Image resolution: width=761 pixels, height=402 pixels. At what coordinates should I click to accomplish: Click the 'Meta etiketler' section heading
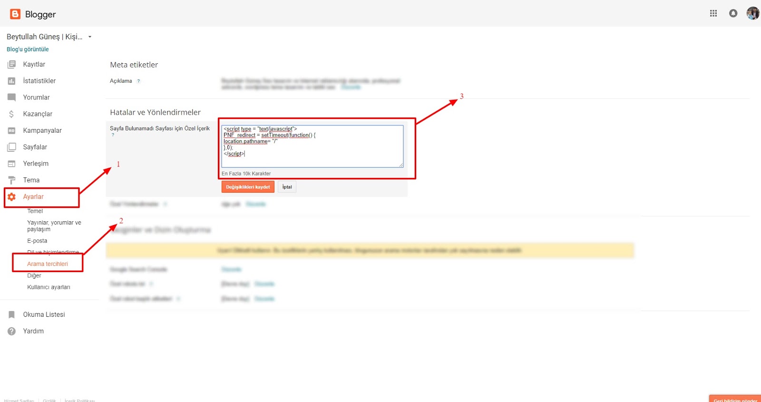134,65
